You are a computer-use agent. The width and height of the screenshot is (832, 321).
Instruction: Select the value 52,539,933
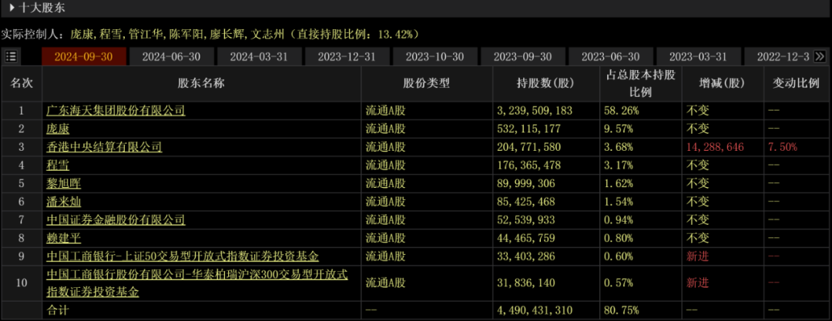coord(526,219)
